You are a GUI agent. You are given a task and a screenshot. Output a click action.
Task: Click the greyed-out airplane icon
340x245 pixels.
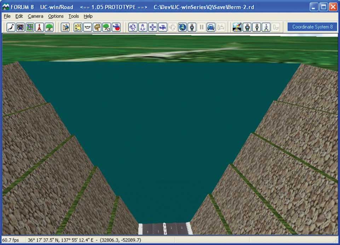[220, 27]
